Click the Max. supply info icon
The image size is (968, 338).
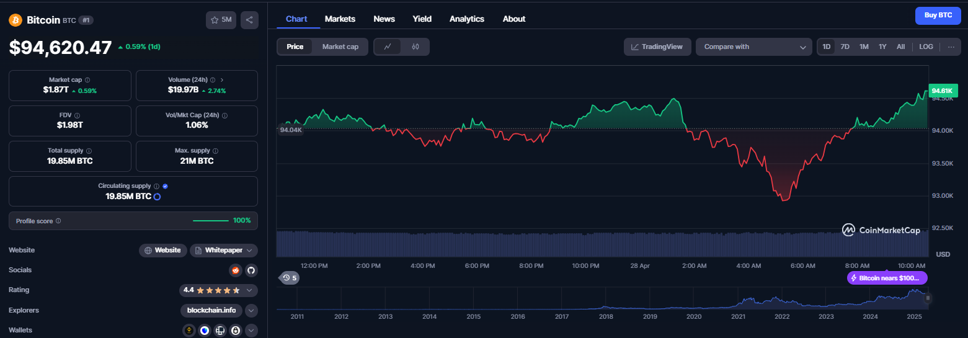216,151
